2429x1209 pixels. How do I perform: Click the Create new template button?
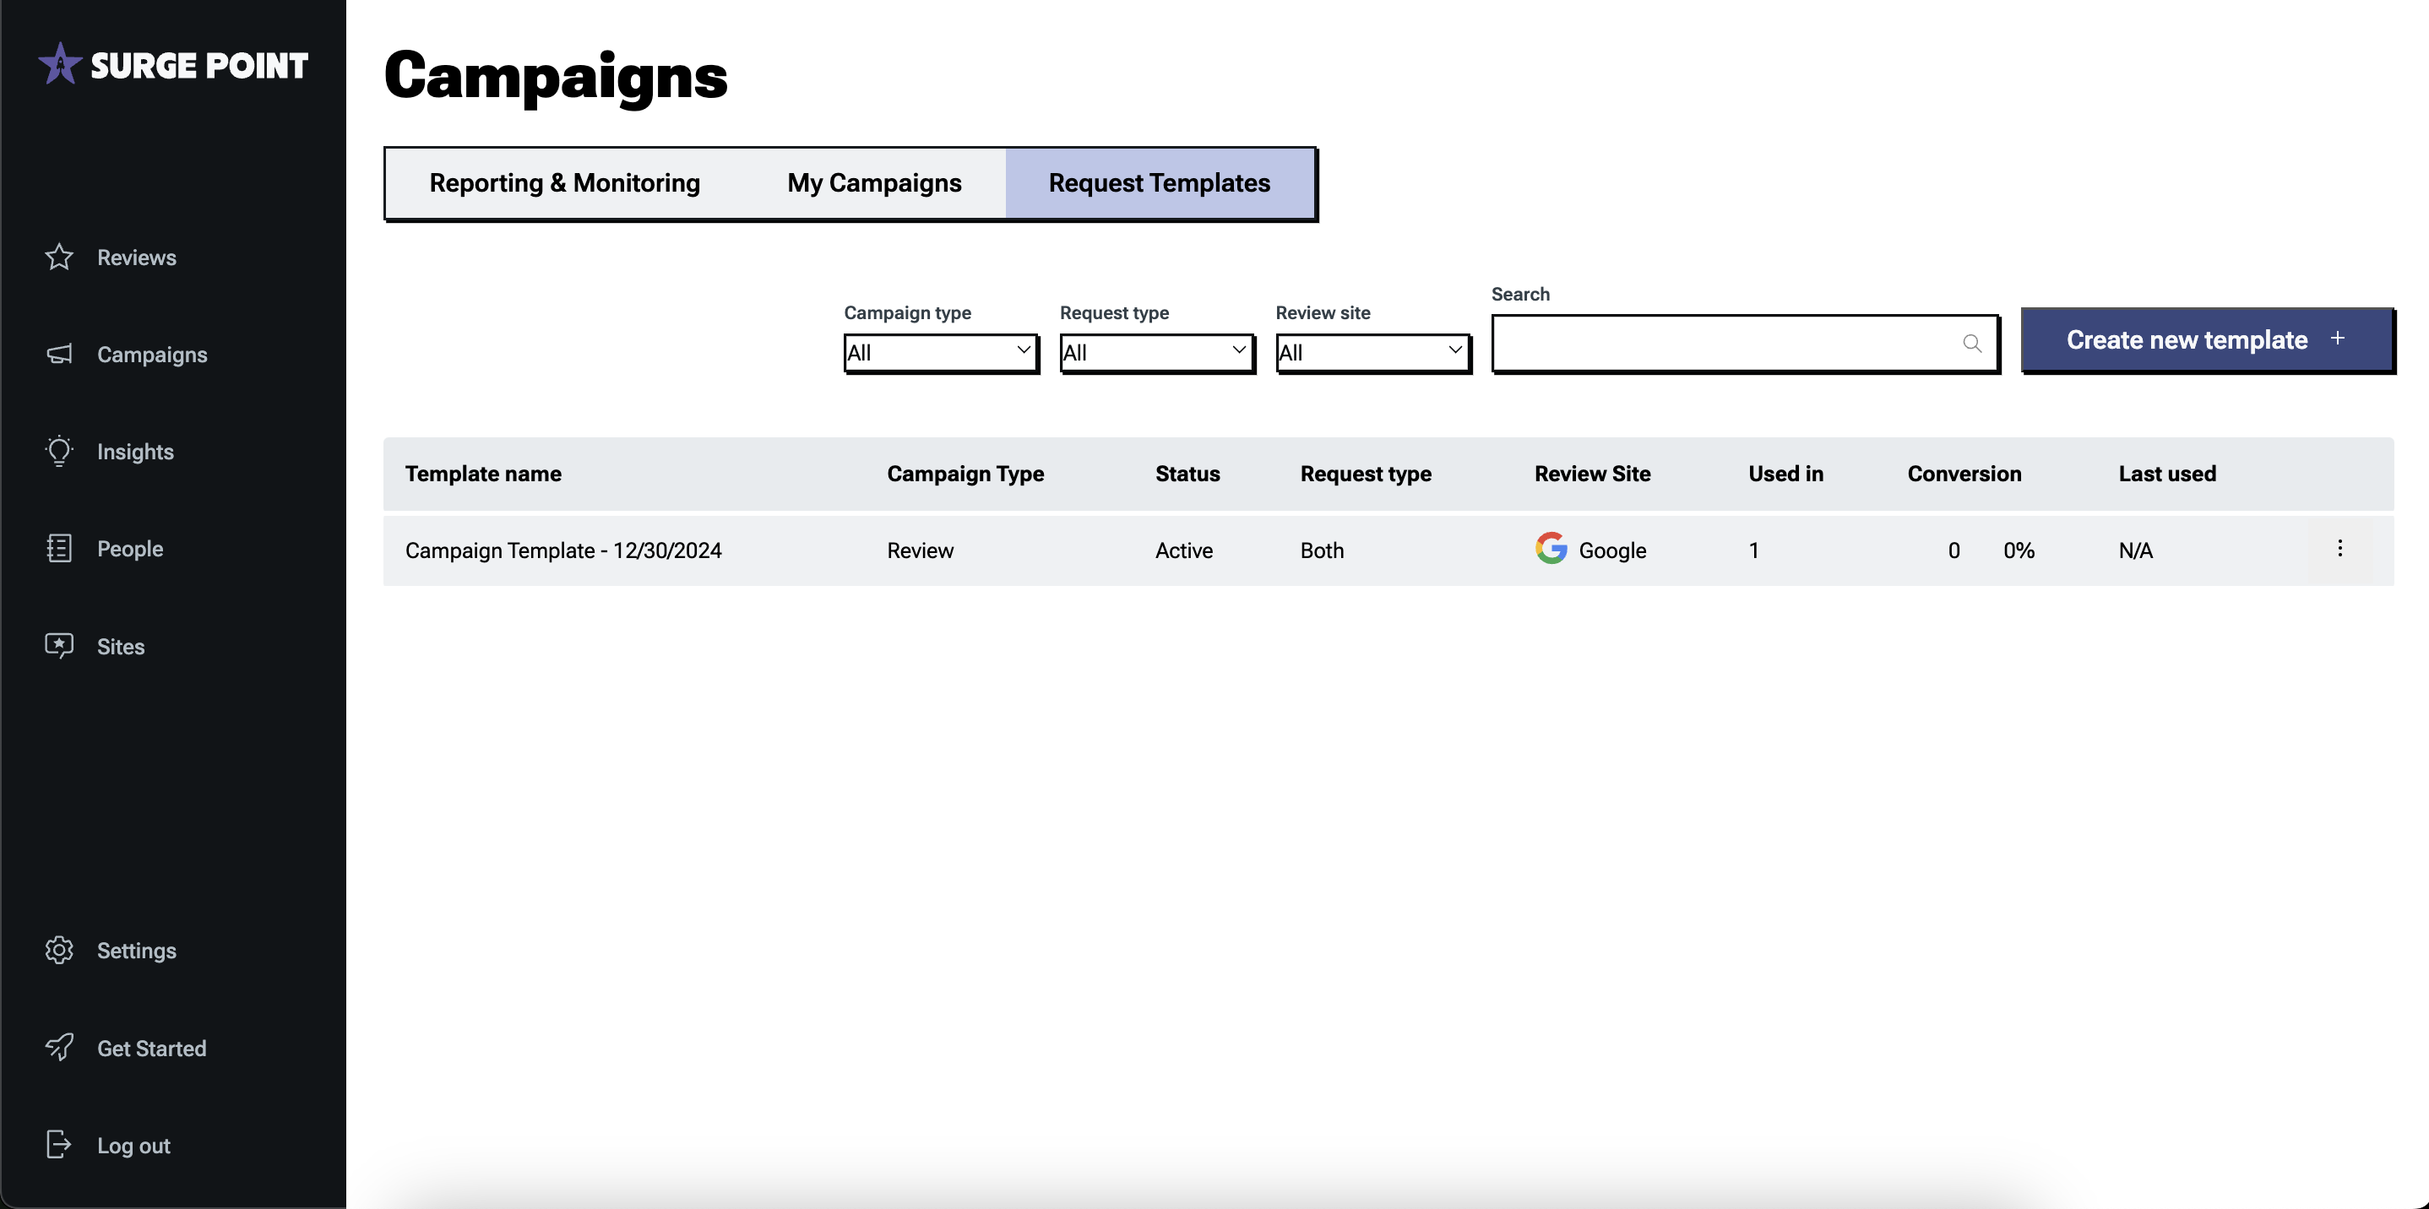2205,340
